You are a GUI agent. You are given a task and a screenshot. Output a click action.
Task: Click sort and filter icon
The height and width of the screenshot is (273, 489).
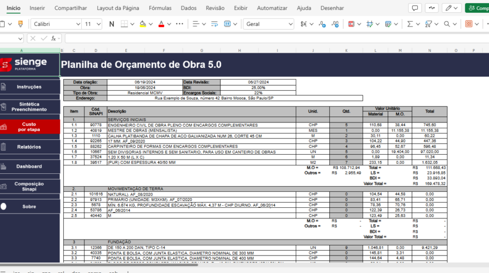click(428, 24)
